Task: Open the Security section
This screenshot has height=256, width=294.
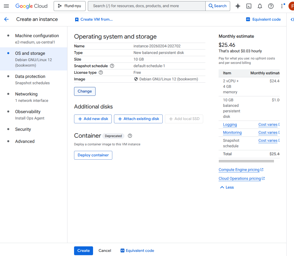Action: tap(23, 129)
